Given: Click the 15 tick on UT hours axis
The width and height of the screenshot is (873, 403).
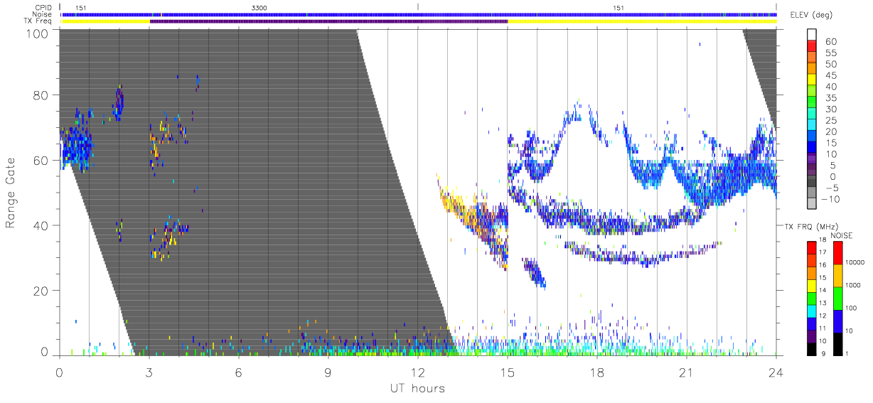Looking at the screenshot, I should tap(508, 372).
